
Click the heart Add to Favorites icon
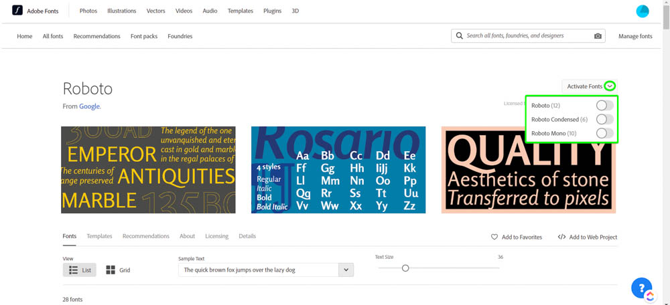(494, 237)
